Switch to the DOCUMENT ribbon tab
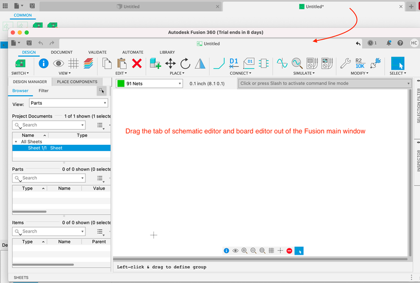This screenshot has height=283, width=420. coord(62,52)
